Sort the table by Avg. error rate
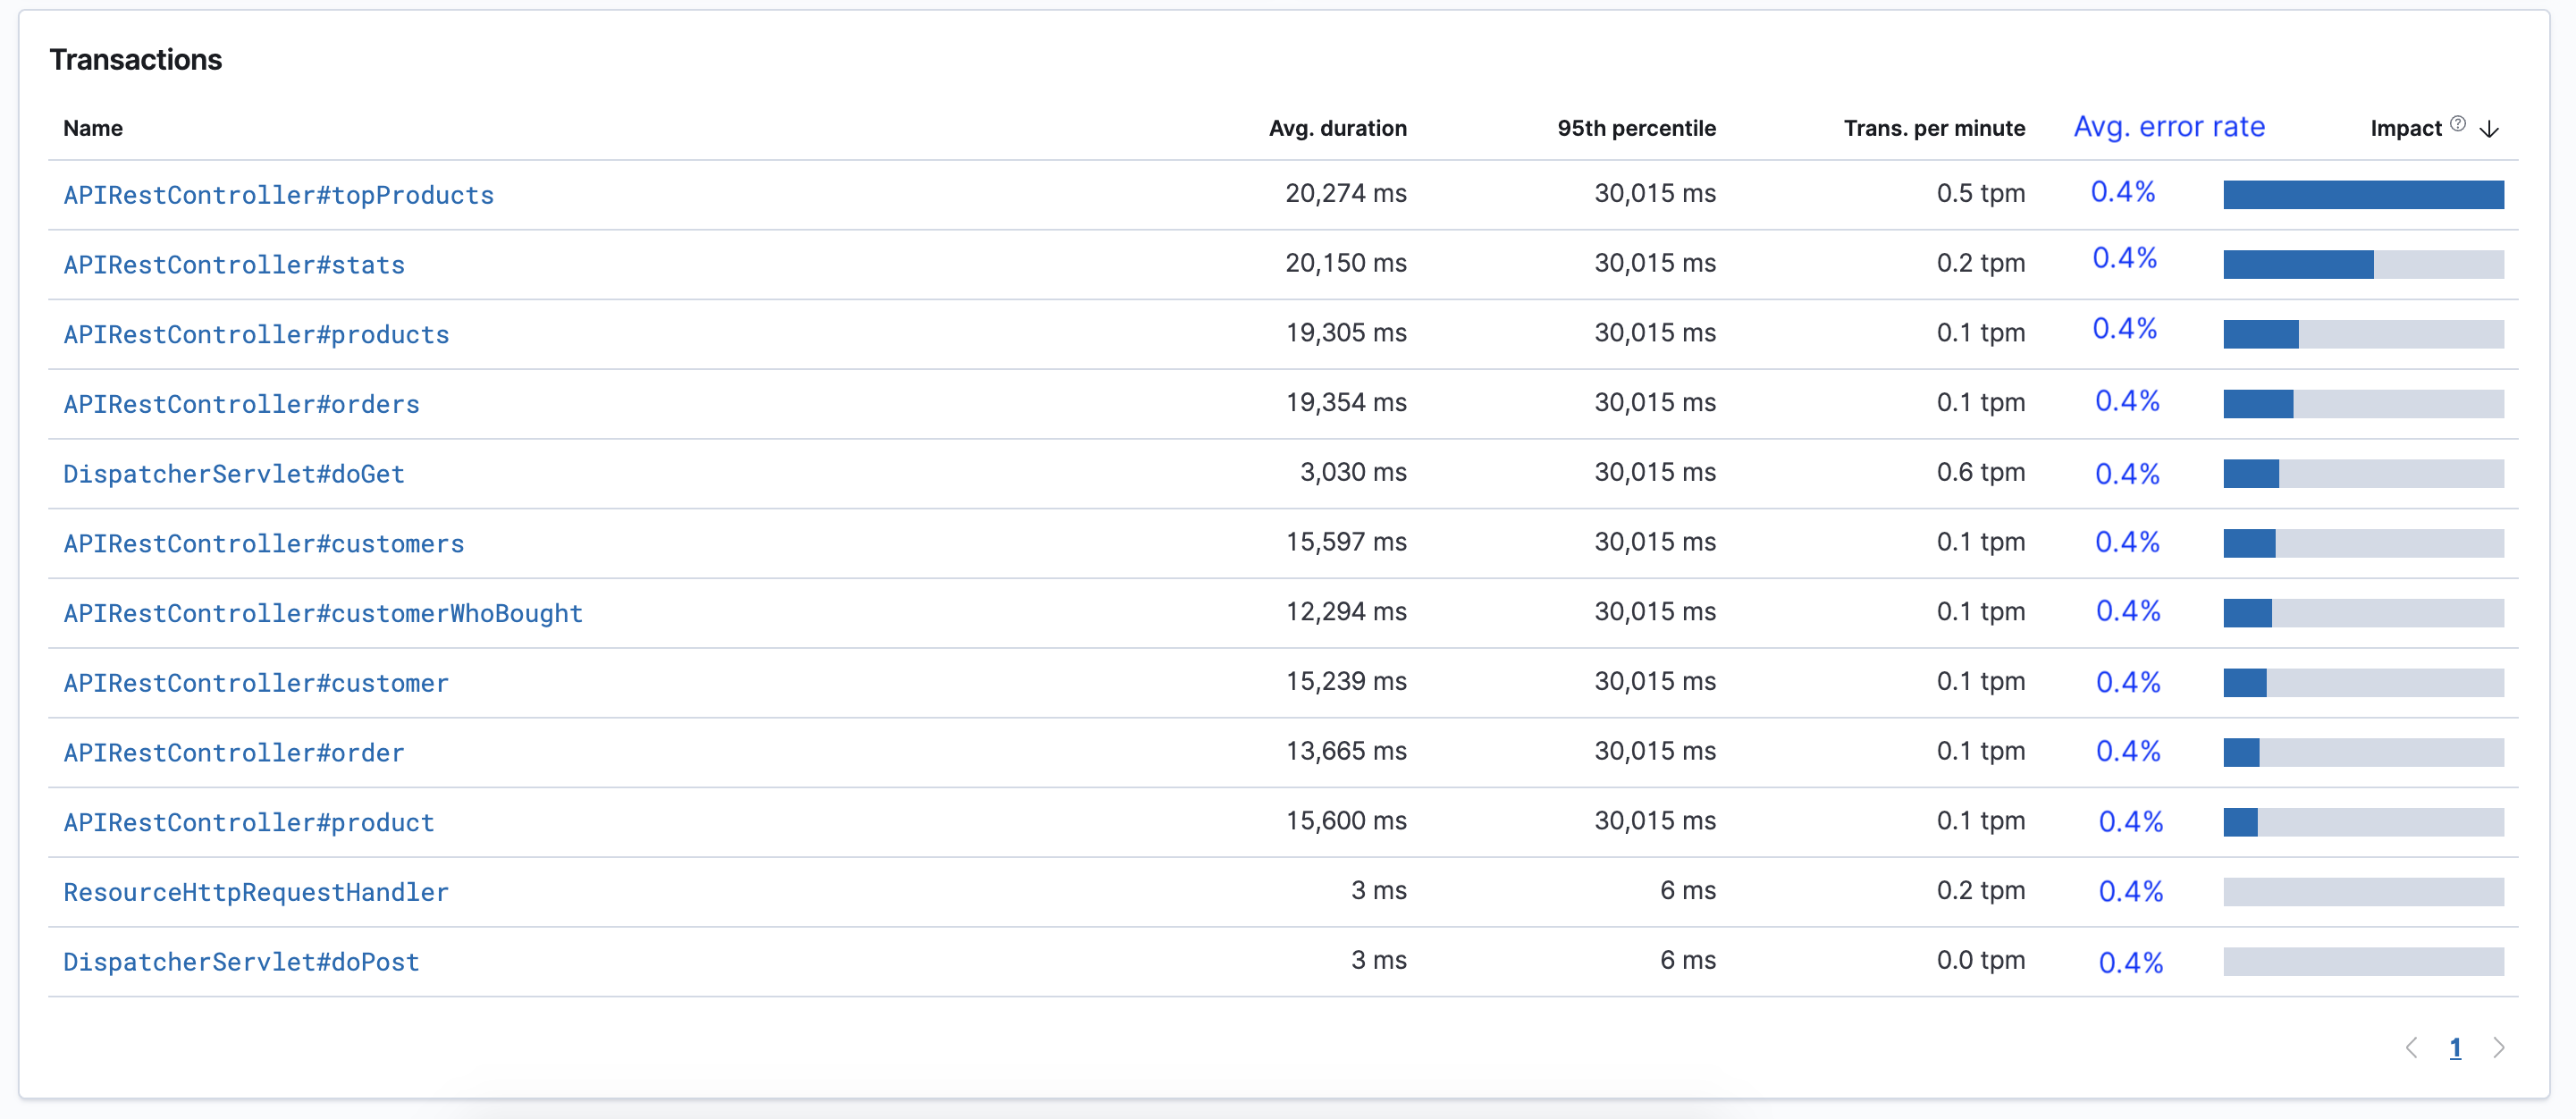This screenshot has height=1119, width=2576. 2168,127
